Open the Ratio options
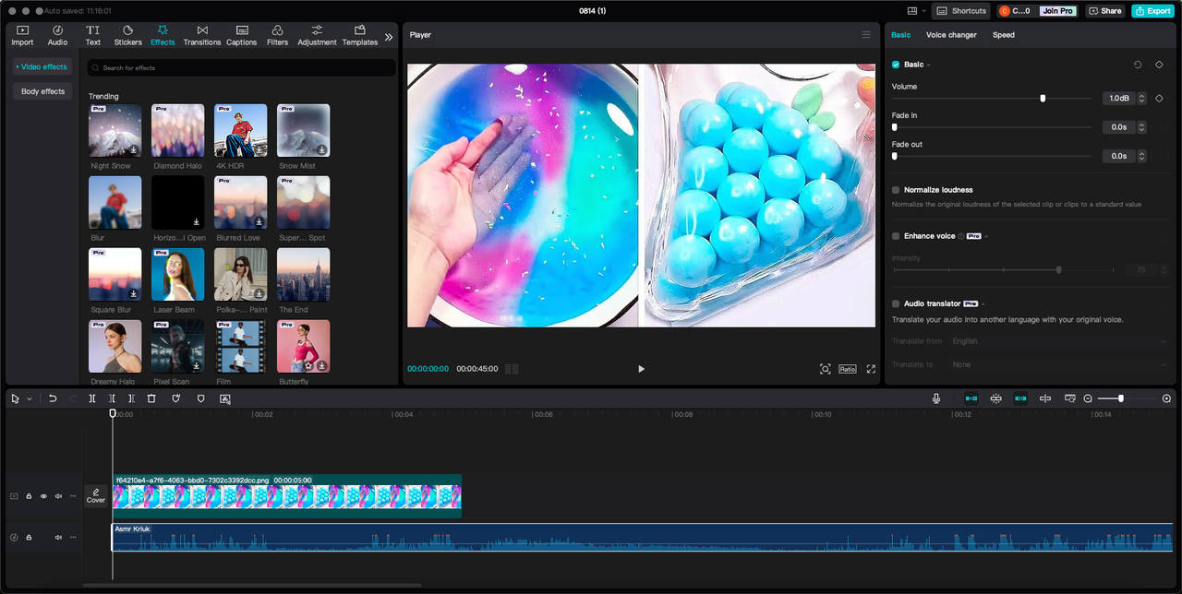Screen dimensions: 1182x594 pos(848,369)
